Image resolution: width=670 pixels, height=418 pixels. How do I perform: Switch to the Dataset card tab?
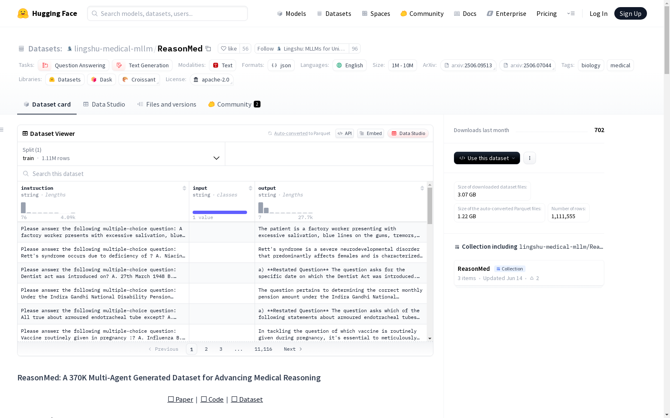[47, 104]
